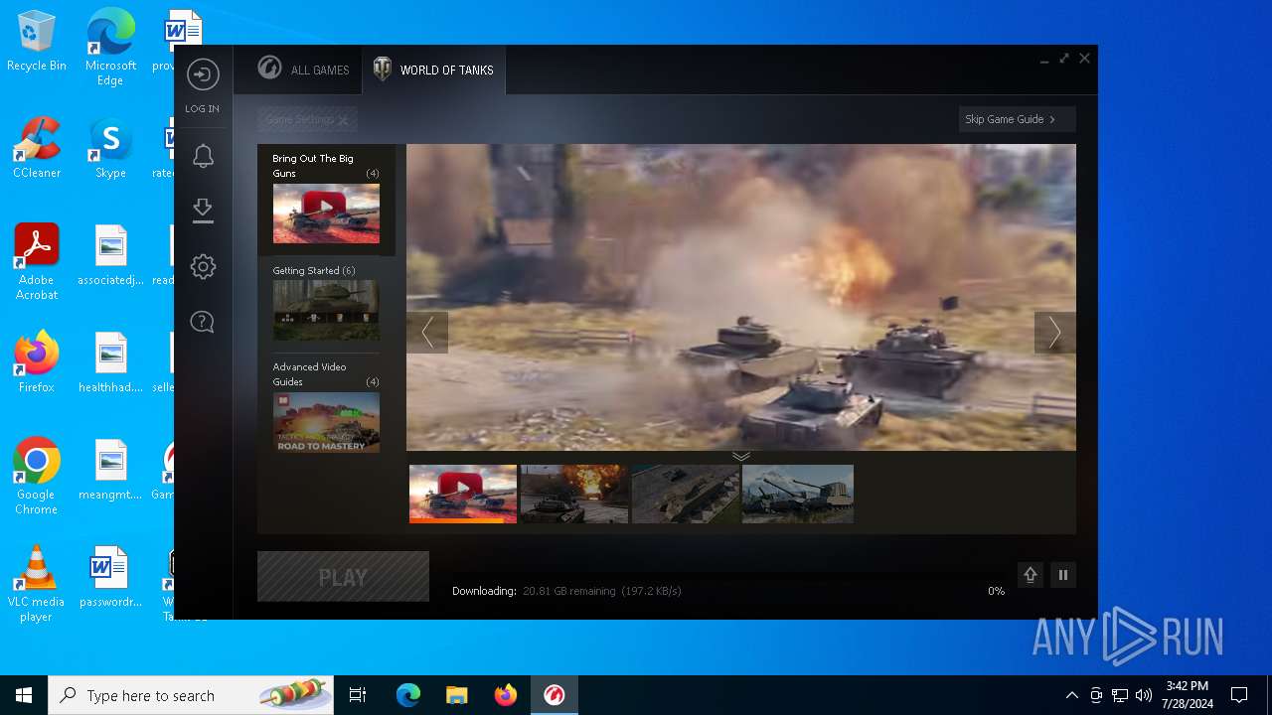Open Microsoft Edge desktop shortcut
This screenshot has width=1272, height=715.
110,47
